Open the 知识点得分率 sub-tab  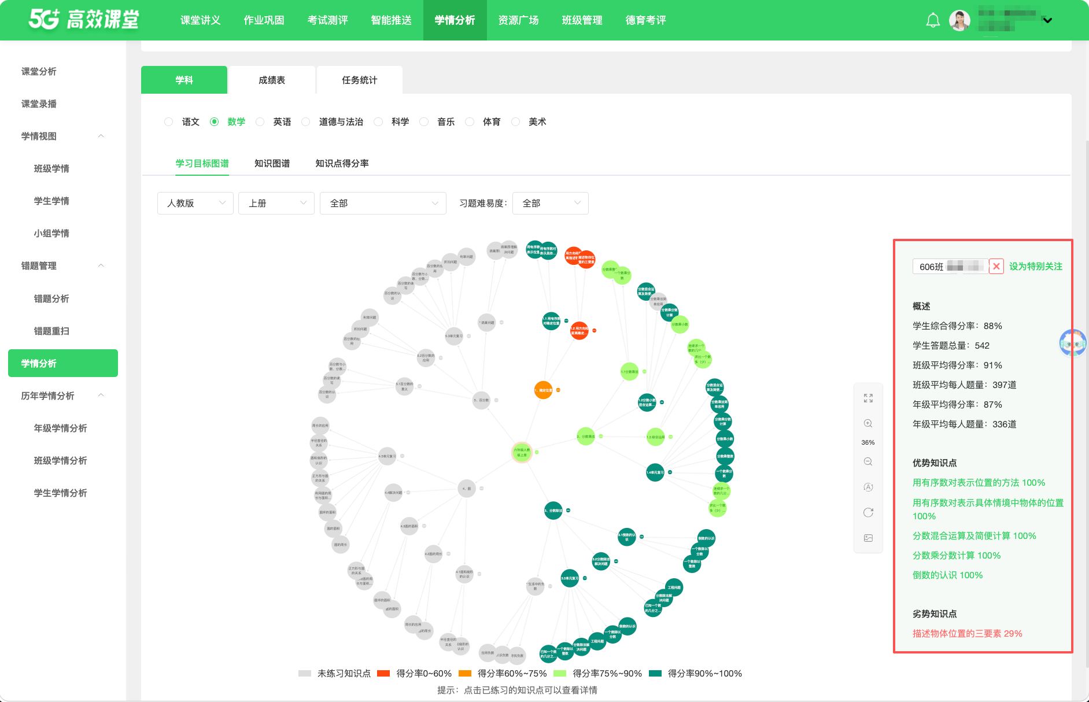click(x=342, y=164)
